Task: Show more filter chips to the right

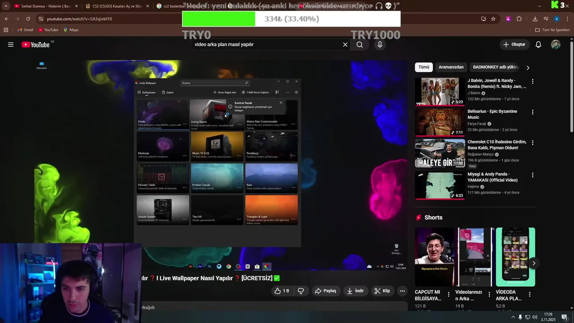Action: pyautogui.click(x=528, y=67)
